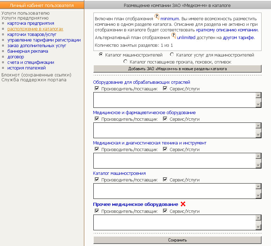The width and height of the screenshot is (271, 246).
Task: Open 'счета и спецификации' section
Action: [x=30, y=62]
